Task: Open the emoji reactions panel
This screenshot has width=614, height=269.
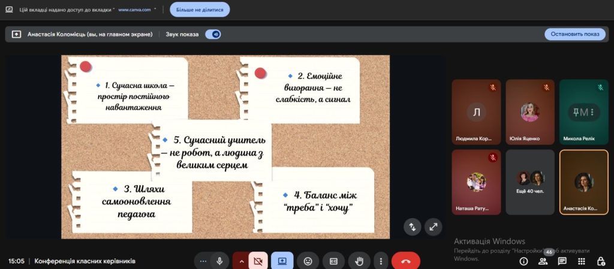Action: coord(308,261)
